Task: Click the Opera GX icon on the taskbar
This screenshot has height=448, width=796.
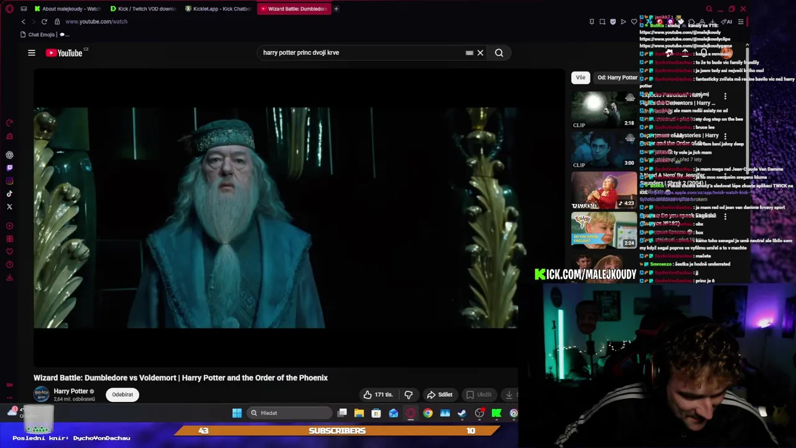Action: (410, 413)
